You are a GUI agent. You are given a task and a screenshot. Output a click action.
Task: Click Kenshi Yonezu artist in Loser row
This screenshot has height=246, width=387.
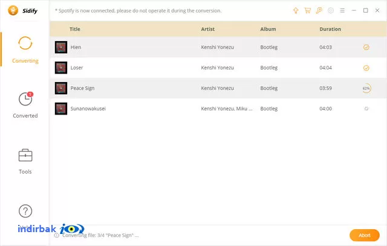click(x=217, y=68)
